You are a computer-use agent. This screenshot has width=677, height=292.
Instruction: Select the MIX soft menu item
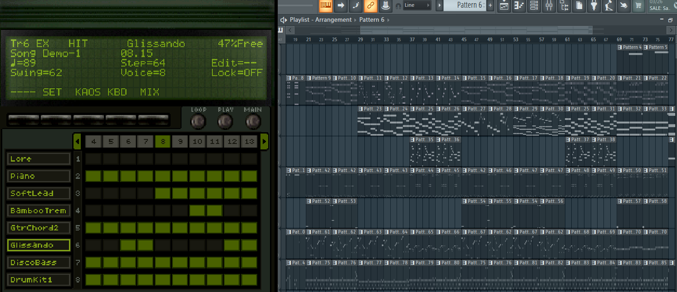(x=150, y=92)
